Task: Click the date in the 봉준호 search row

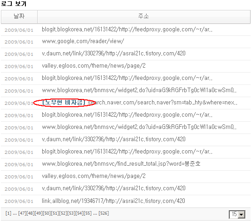Action: (x=19, y=164)
